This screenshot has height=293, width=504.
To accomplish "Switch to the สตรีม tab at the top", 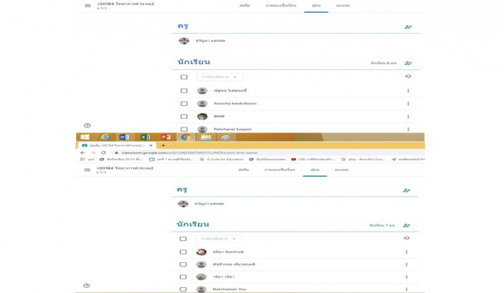I will pos(244,5).
